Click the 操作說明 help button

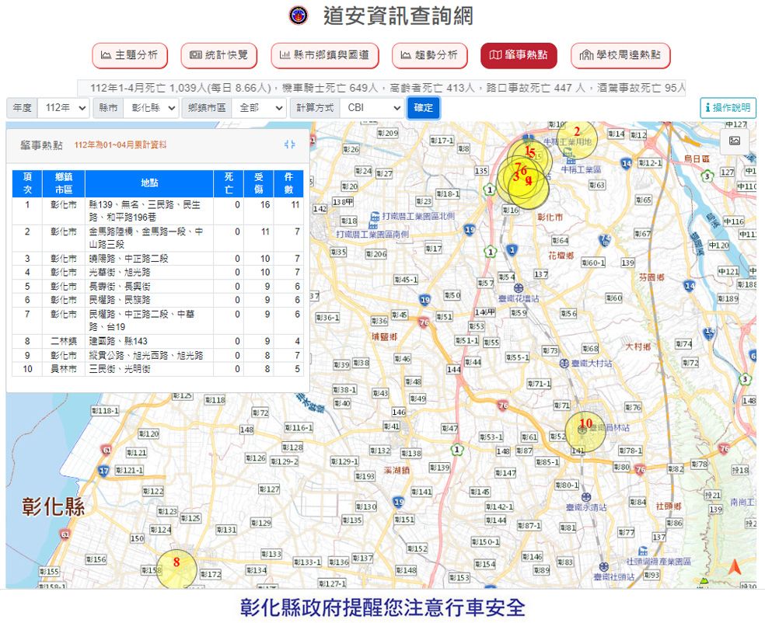pyautogui.click(x=728, y=108)
